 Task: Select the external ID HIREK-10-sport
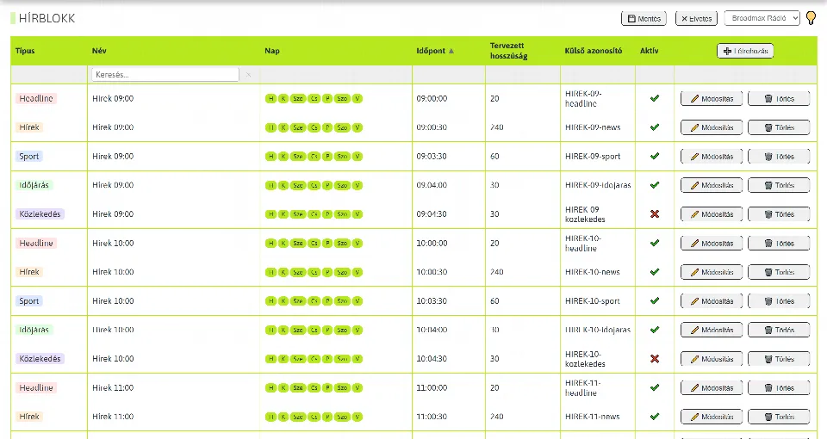tap(593, 301)
